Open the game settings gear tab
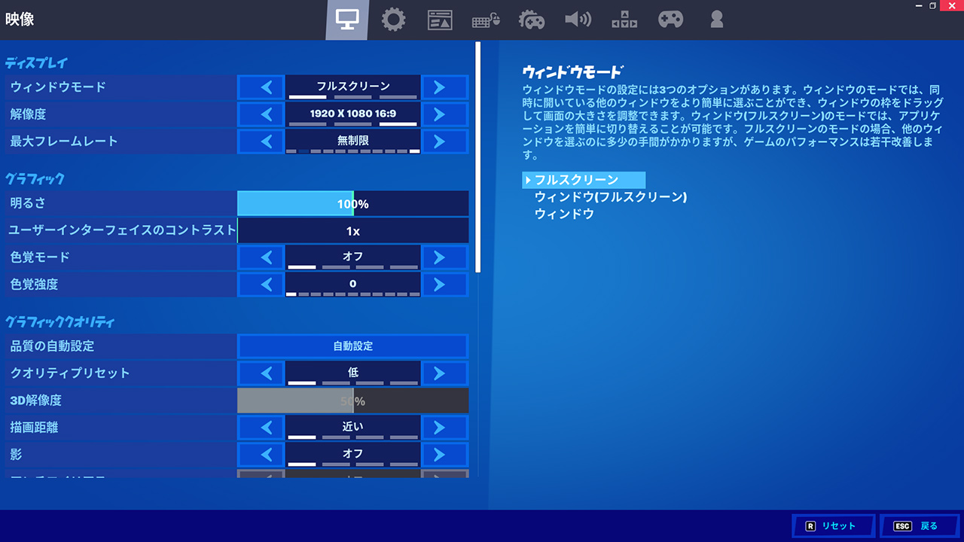This screenshot has height=542, width=964. point(393,20)
